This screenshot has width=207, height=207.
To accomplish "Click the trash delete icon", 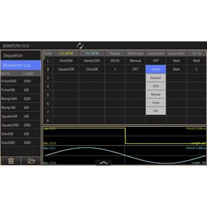I will (x=11, y=161).
